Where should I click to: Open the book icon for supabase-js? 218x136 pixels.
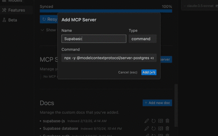tap(160, 121)
